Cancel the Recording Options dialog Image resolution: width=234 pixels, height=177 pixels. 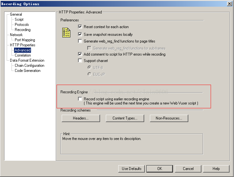click(x=188, y=169)
